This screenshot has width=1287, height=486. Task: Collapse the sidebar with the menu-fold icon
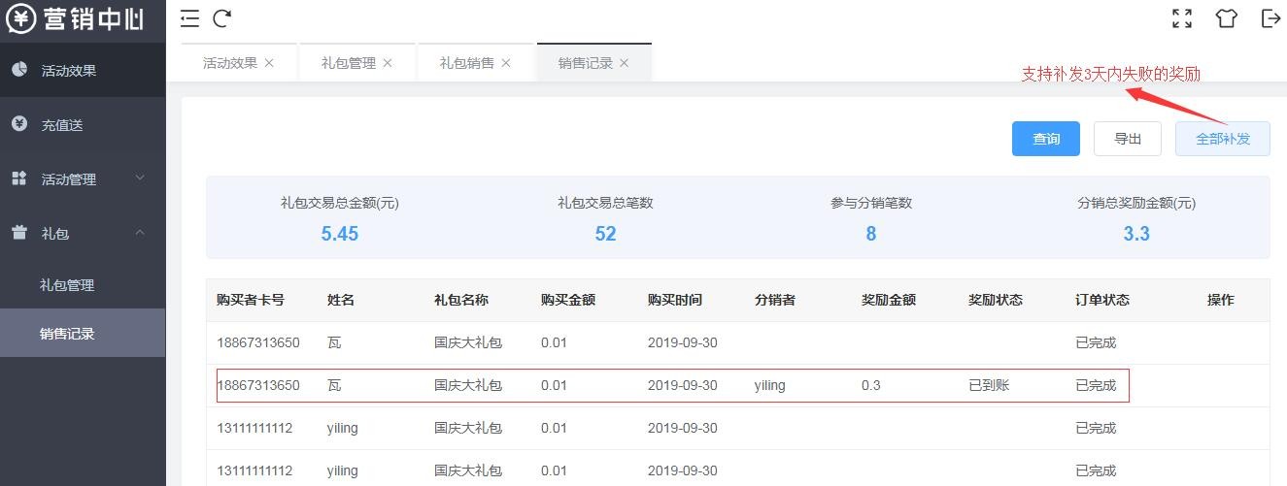pos(190,18)
